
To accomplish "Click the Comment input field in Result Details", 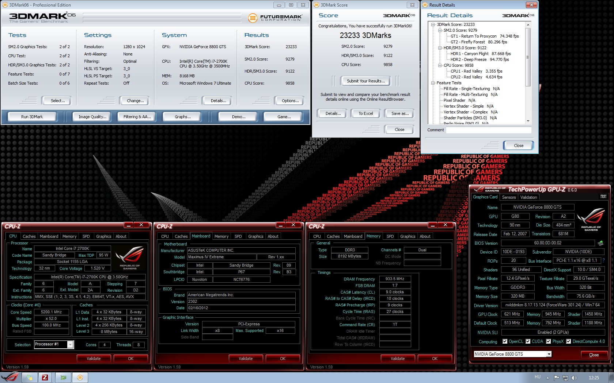I will pyautogui.click(x=489, y=130).
